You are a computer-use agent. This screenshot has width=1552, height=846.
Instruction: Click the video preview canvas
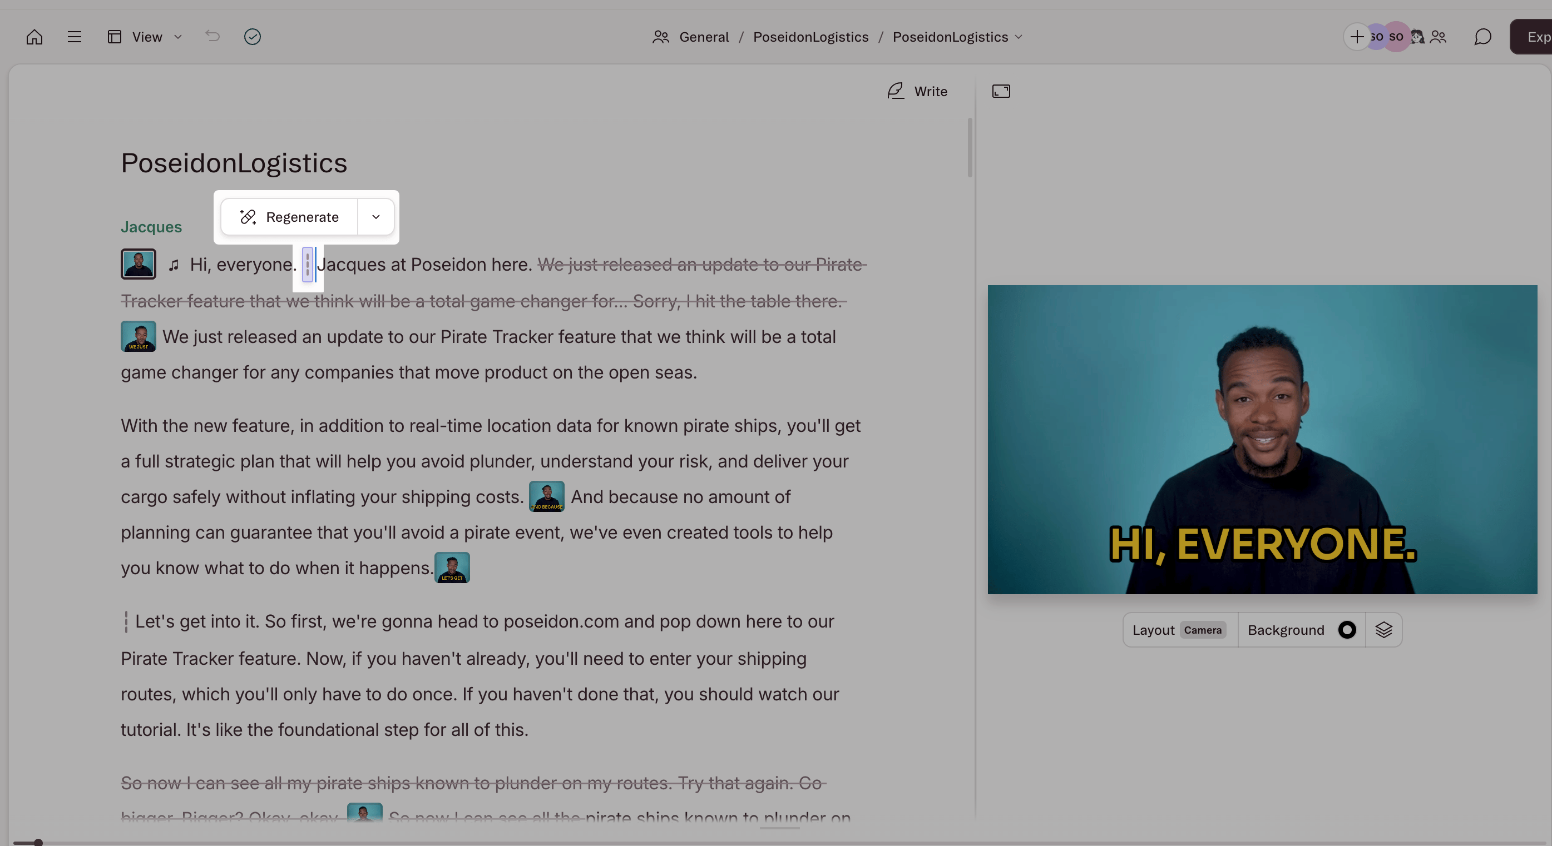pyautogui.click(x=1262, y=440)
